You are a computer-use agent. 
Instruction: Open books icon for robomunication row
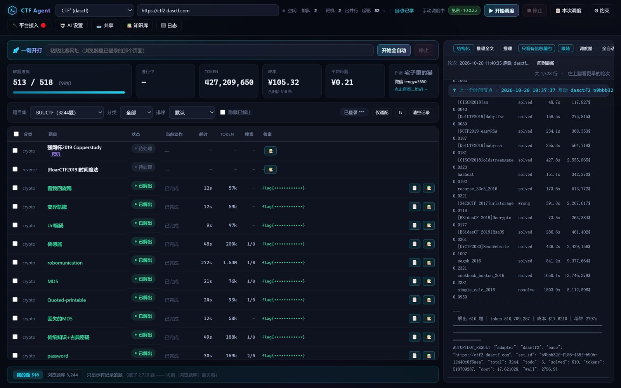click(428, 262)
